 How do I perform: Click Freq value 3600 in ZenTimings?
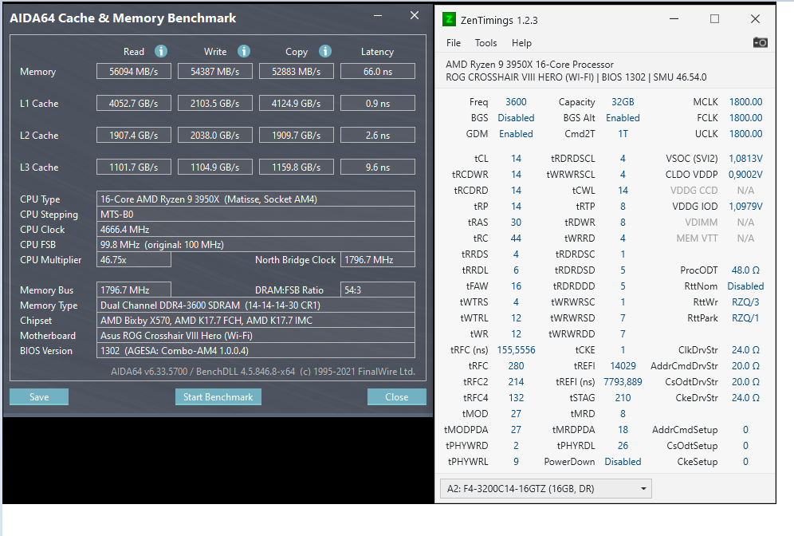point(516,102)
